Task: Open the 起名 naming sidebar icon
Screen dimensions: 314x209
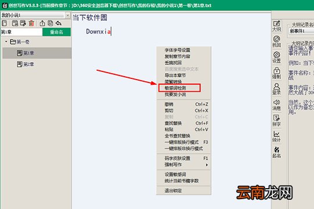Action: click(277, 152)
